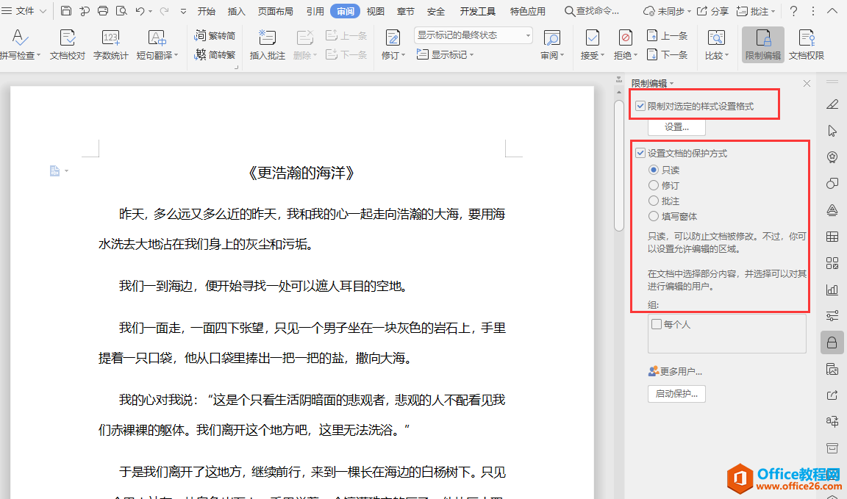Convert to Simplified Chinese (繁转简)
Viewport: 847px width, 499px height.
pyautogui.click(x=215, y=35)
